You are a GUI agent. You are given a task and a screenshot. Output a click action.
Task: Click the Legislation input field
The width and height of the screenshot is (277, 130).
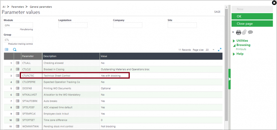tap(73, 25)
